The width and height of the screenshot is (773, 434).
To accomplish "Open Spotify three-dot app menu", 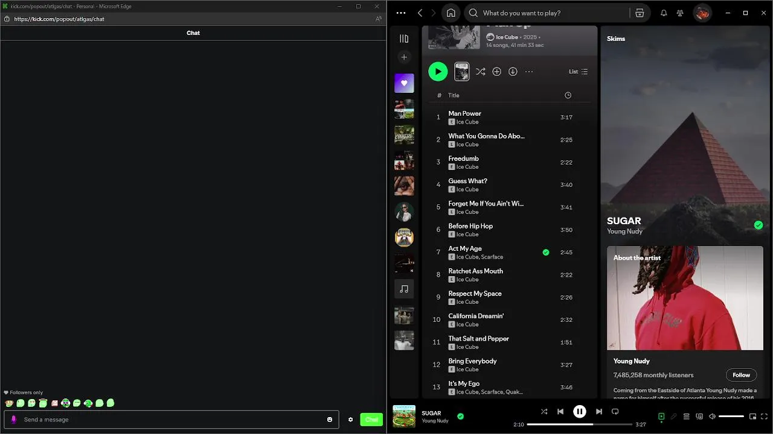I will pyautogui.click(x=401, y=13).
